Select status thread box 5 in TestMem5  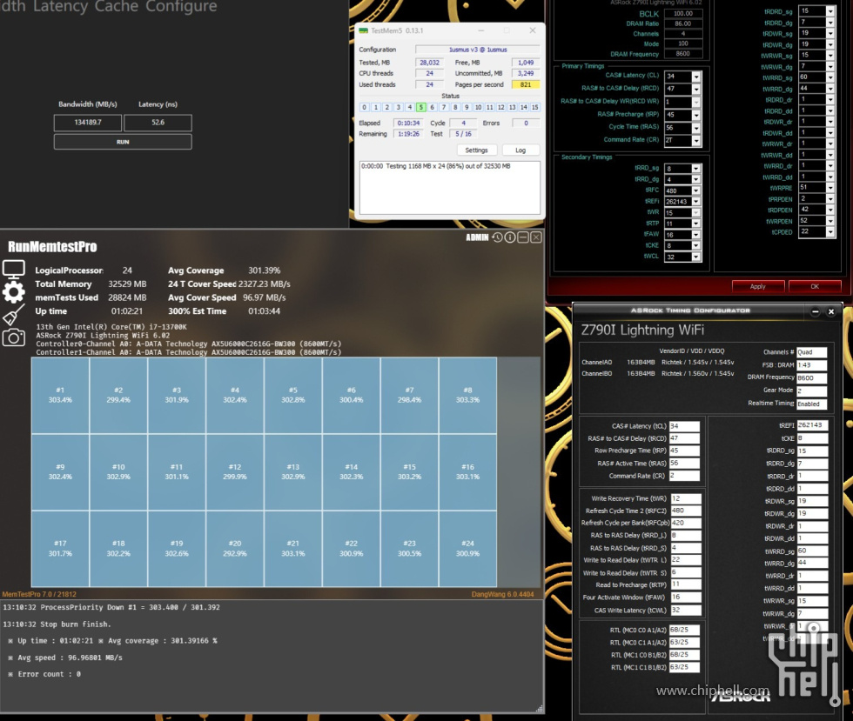[x=420, y=107]
